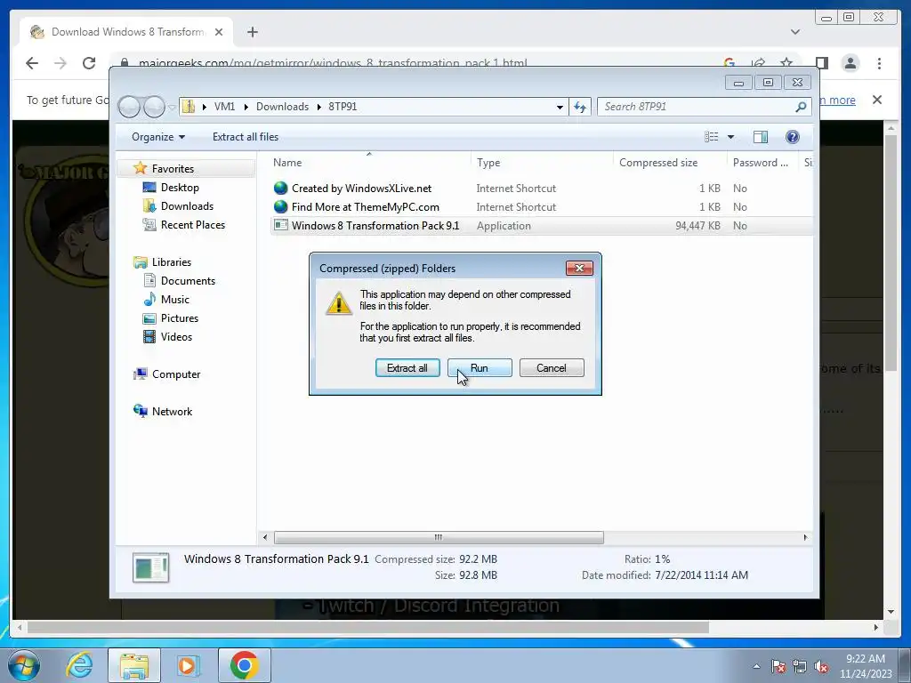
Task: Open a new Chrome tab
Action: tap(252, 32)
